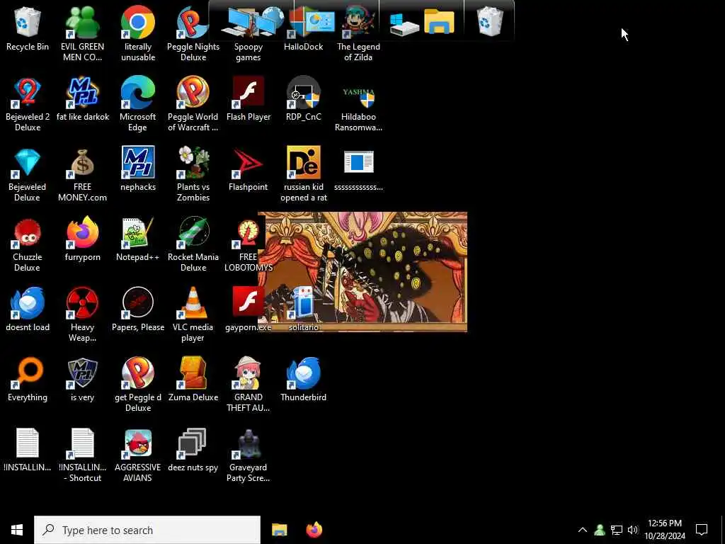The image size is (725, 544).
Task: Click the unlabeled Recycle Bin in the dock
Action: pos(490,21)
